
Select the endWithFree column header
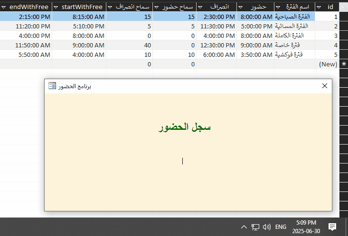tap(26, 7)
